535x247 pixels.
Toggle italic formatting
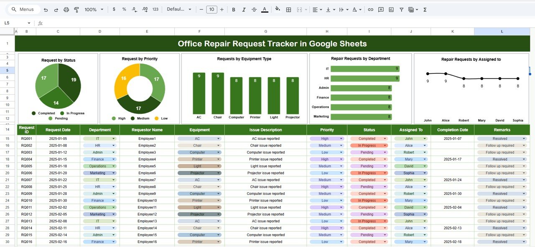tap(244, 9)
